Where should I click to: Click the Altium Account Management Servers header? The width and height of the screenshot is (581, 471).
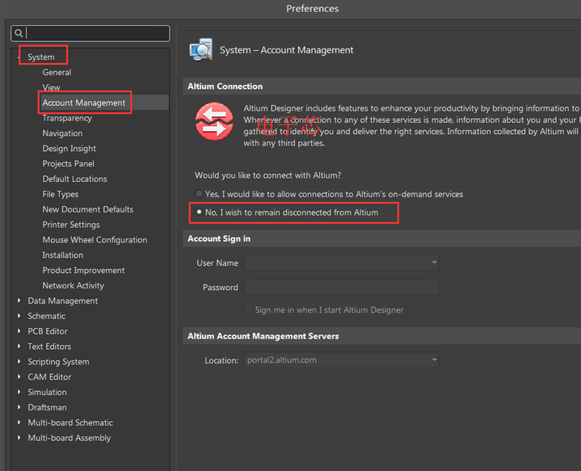[x=263, y=336]
